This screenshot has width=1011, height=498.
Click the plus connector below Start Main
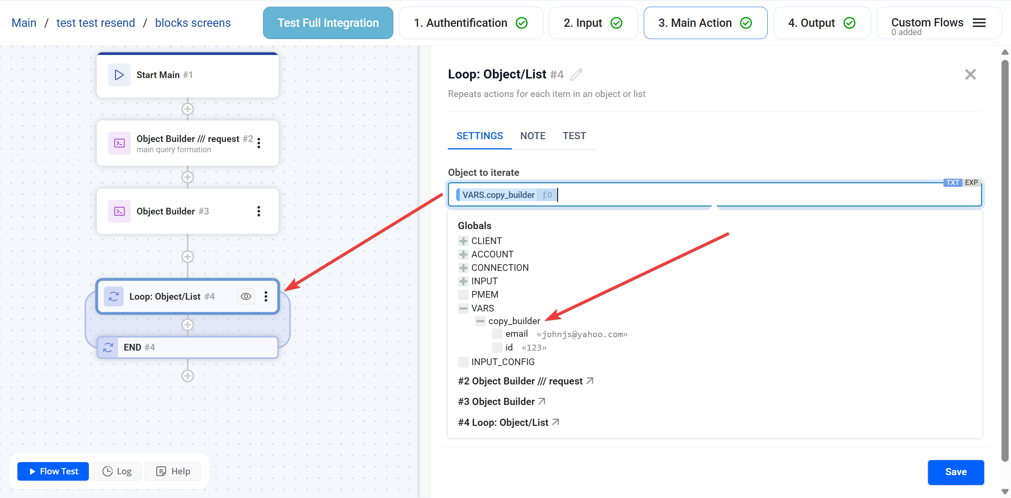188,109
